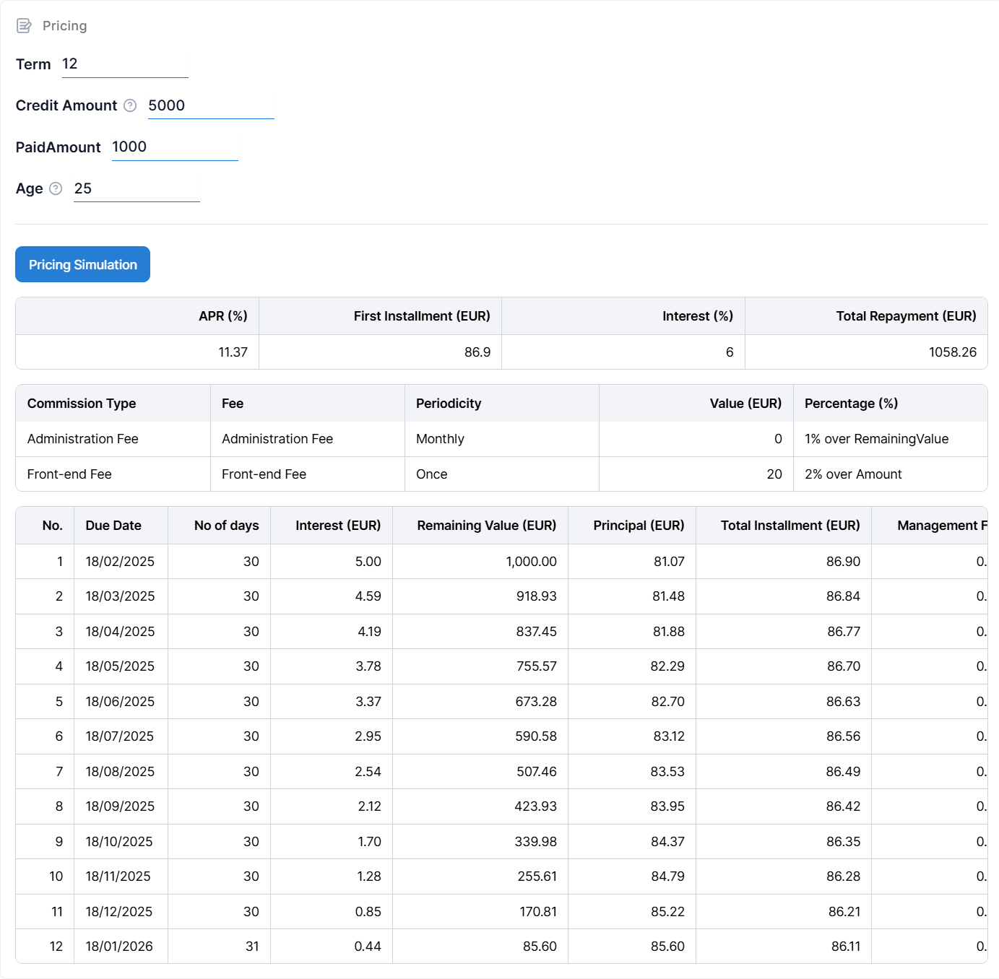Click the Pricing Simulation button
This screenshot has width=999, height=979.
(x=82, y=264)
